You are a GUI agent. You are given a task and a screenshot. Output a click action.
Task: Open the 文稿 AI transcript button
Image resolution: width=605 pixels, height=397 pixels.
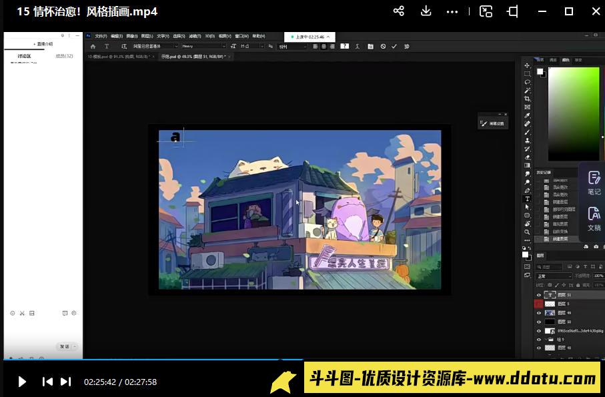tap(594, 219)
